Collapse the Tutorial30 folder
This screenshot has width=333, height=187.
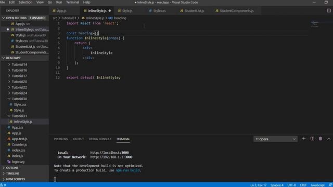tap(9, 99)
